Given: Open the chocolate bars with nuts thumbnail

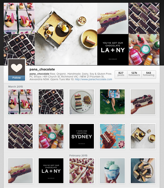Looking at the screenshot, I should (20, 136).
